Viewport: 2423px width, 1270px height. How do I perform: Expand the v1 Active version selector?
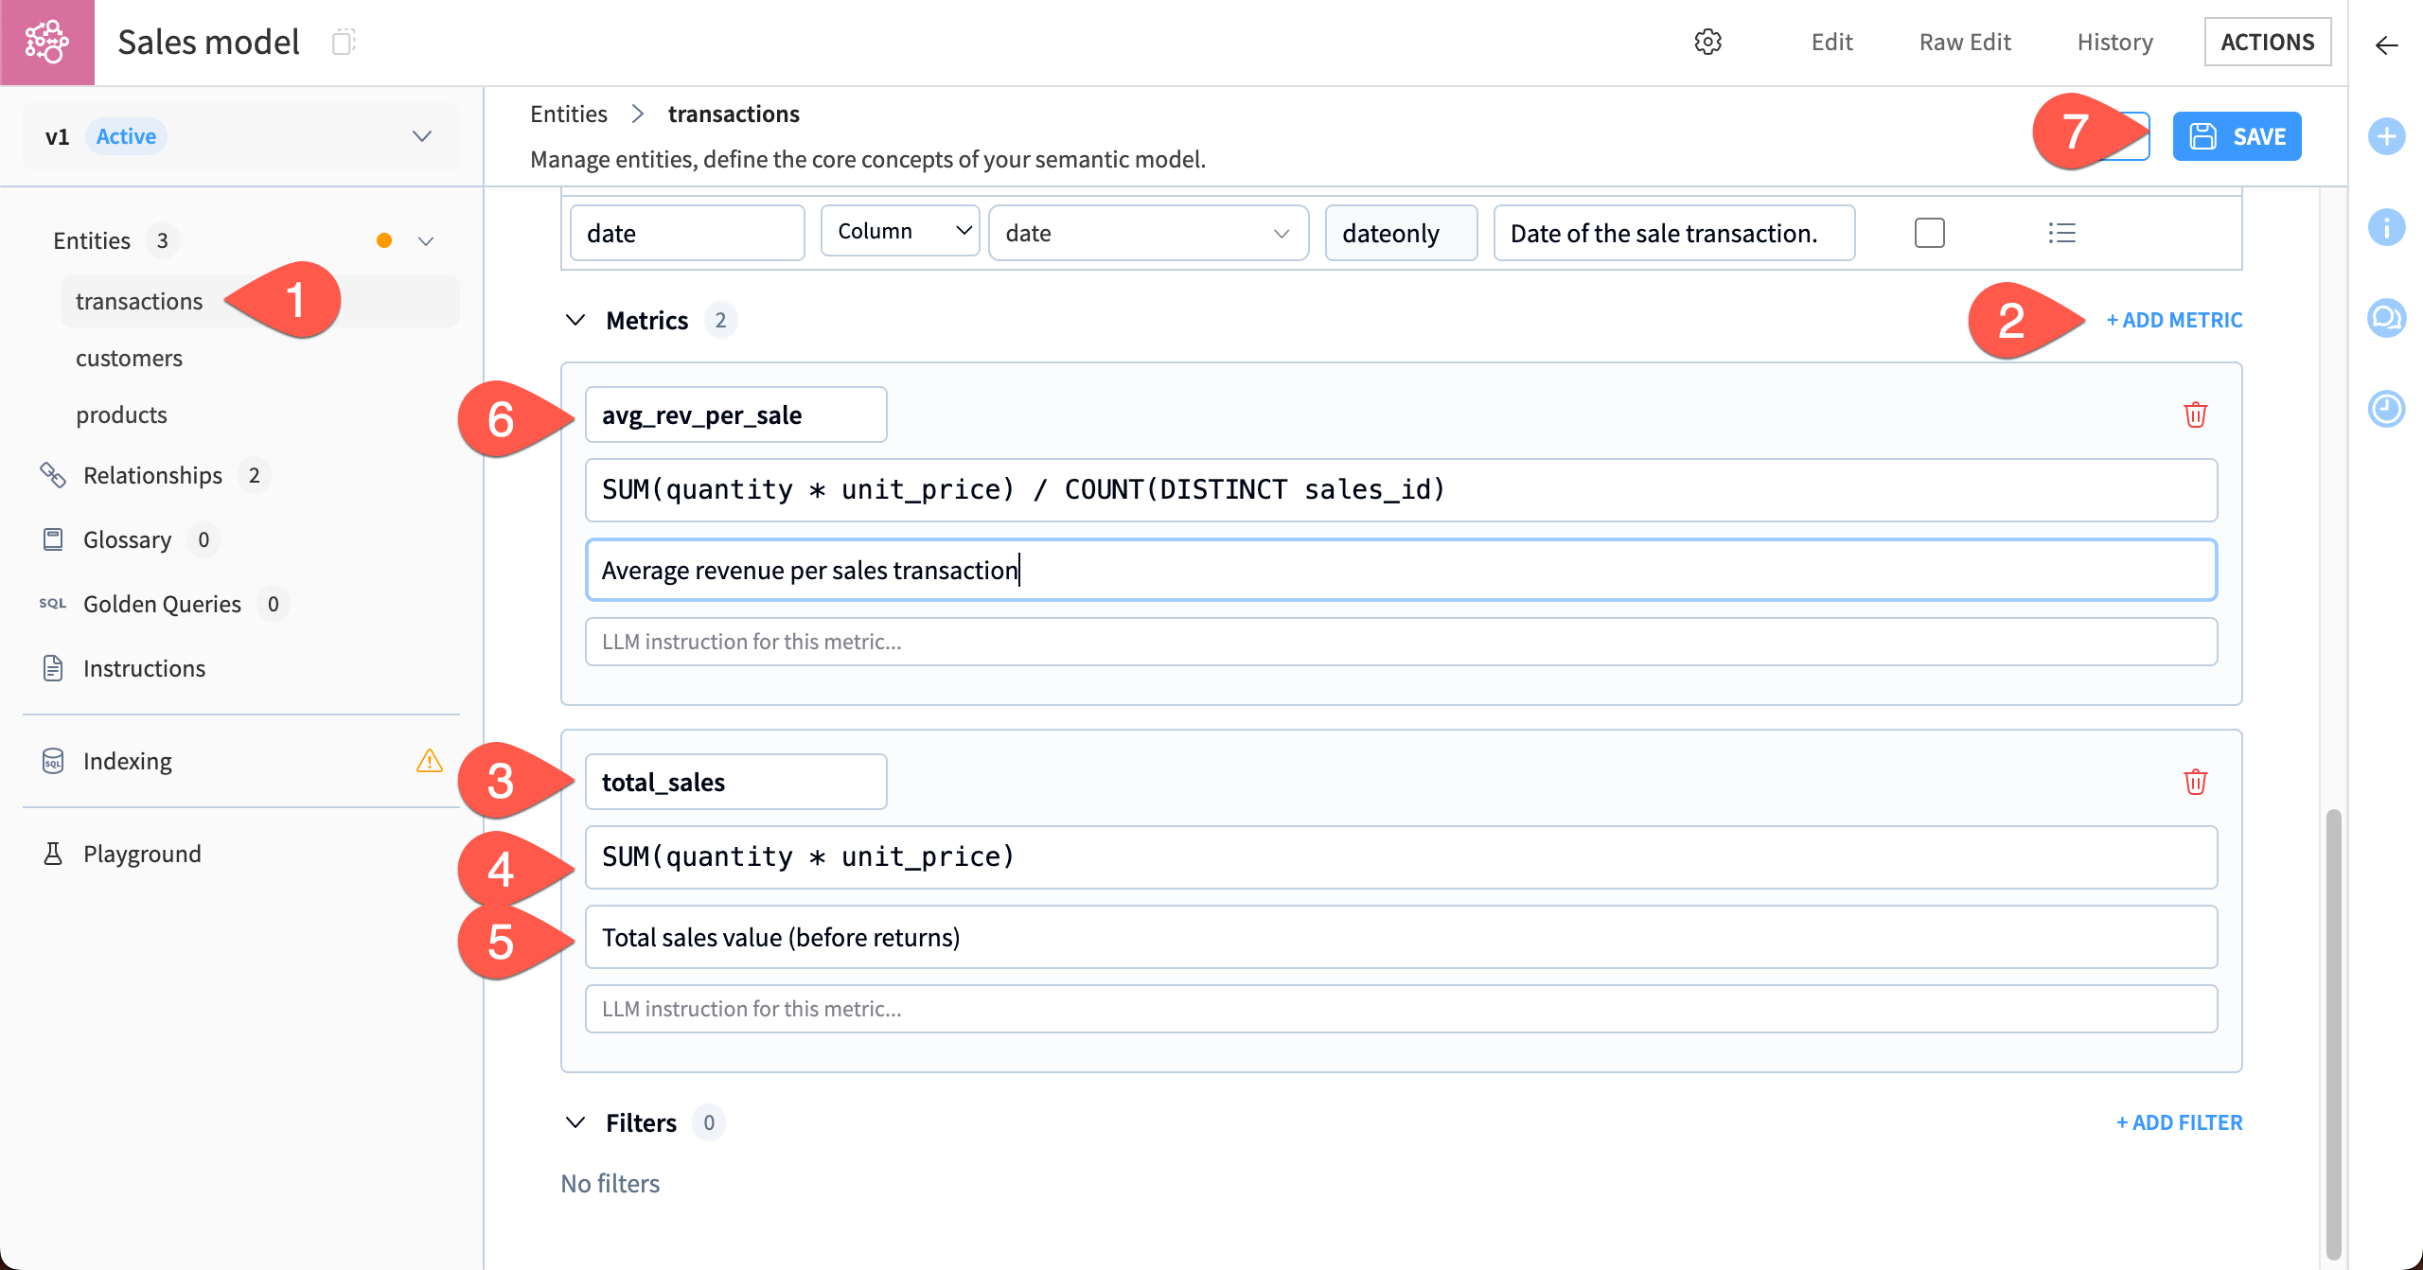pos(421,136)
